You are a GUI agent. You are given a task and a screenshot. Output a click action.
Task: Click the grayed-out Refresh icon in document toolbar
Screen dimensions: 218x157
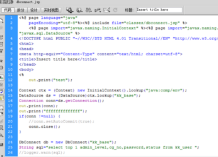pos(115,10)
